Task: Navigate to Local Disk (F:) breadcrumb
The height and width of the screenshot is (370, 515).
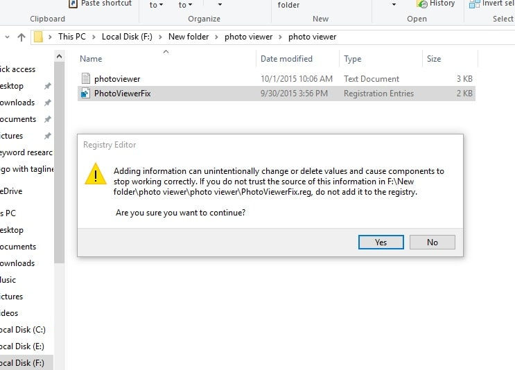Action: 127,37
